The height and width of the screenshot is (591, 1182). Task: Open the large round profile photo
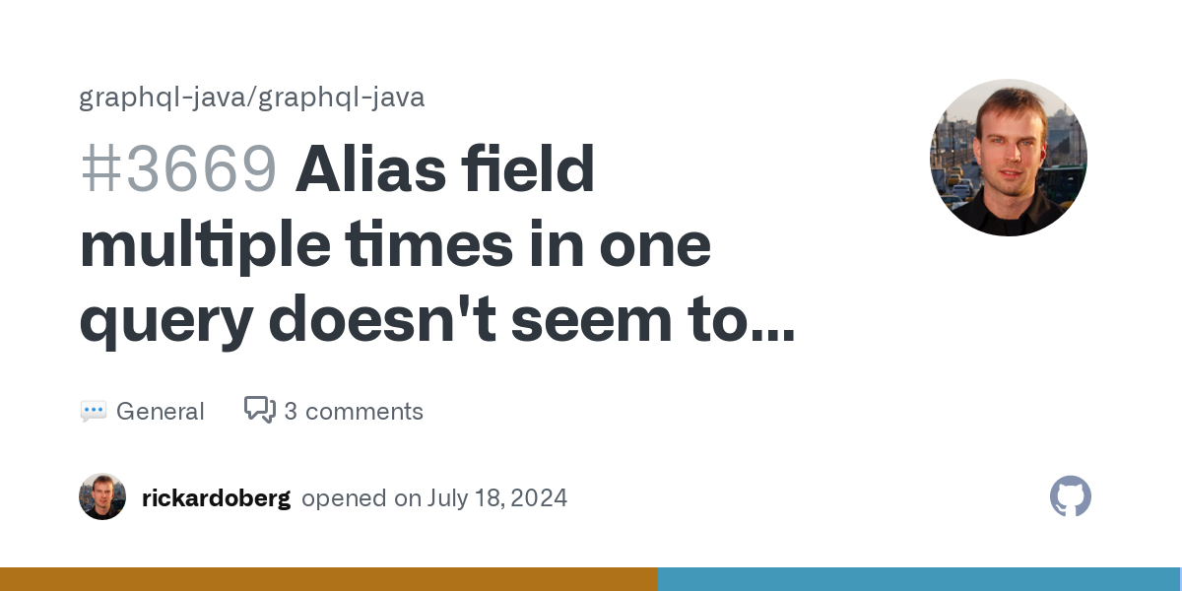point(1009,158)
